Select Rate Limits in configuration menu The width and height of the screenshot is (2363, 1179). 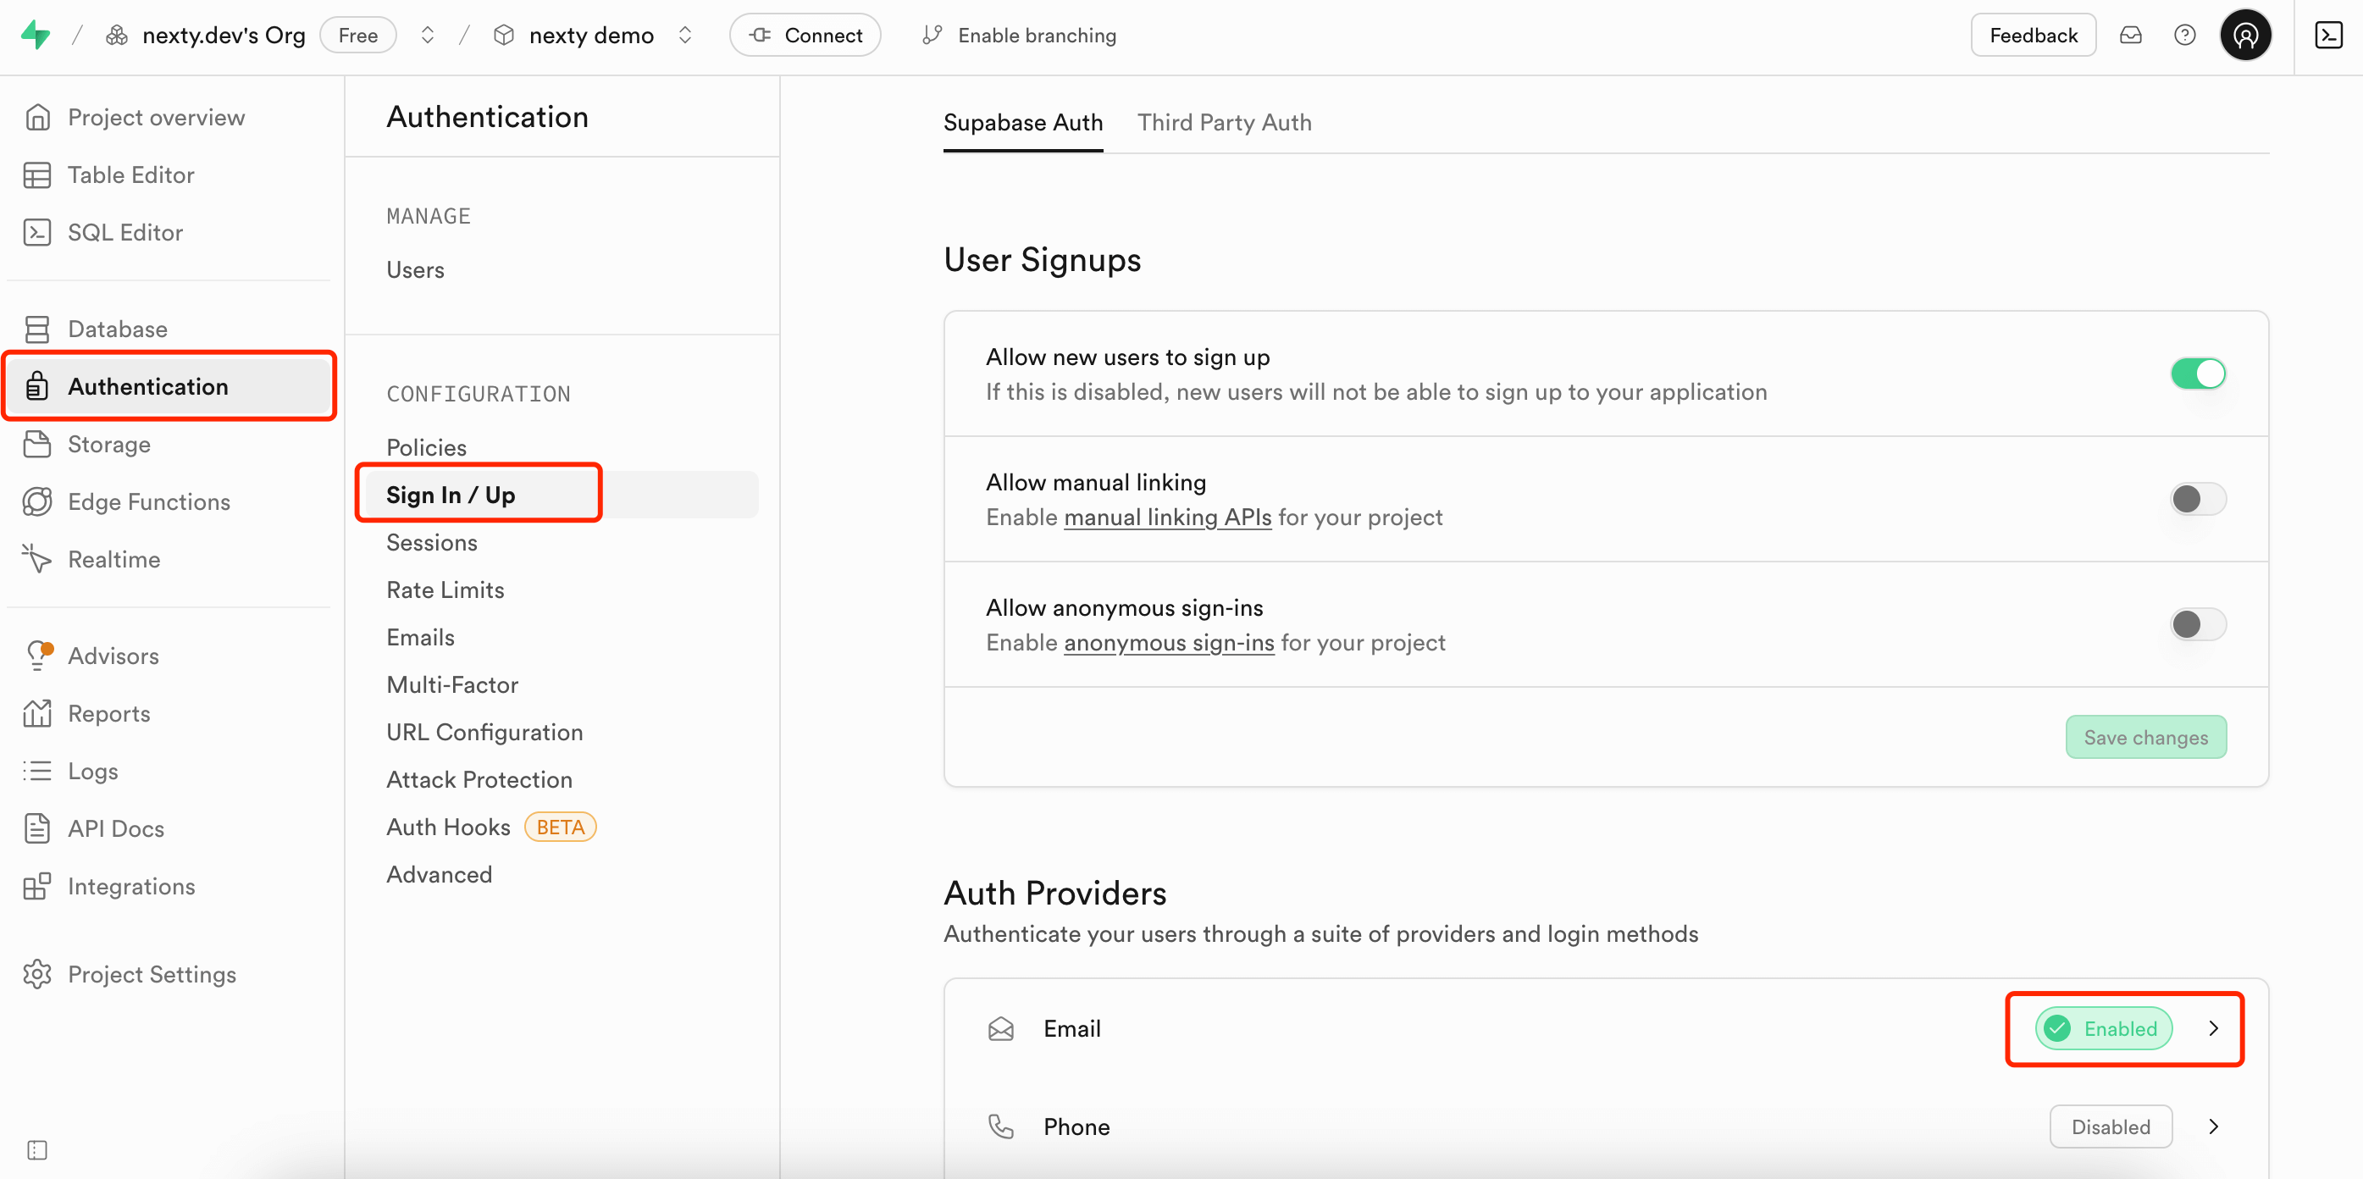click(x=445, y=590)
